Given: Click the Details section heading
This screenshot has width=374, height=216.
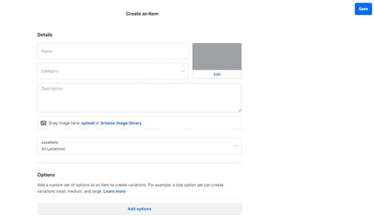Looking at the screenshot, I should point(45,35).
